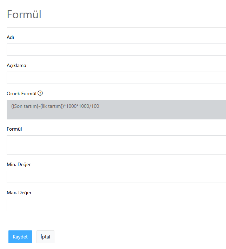Click into the Açıklama text field
This screenshot has height=249, width=226.
click(x=116, y=78)
